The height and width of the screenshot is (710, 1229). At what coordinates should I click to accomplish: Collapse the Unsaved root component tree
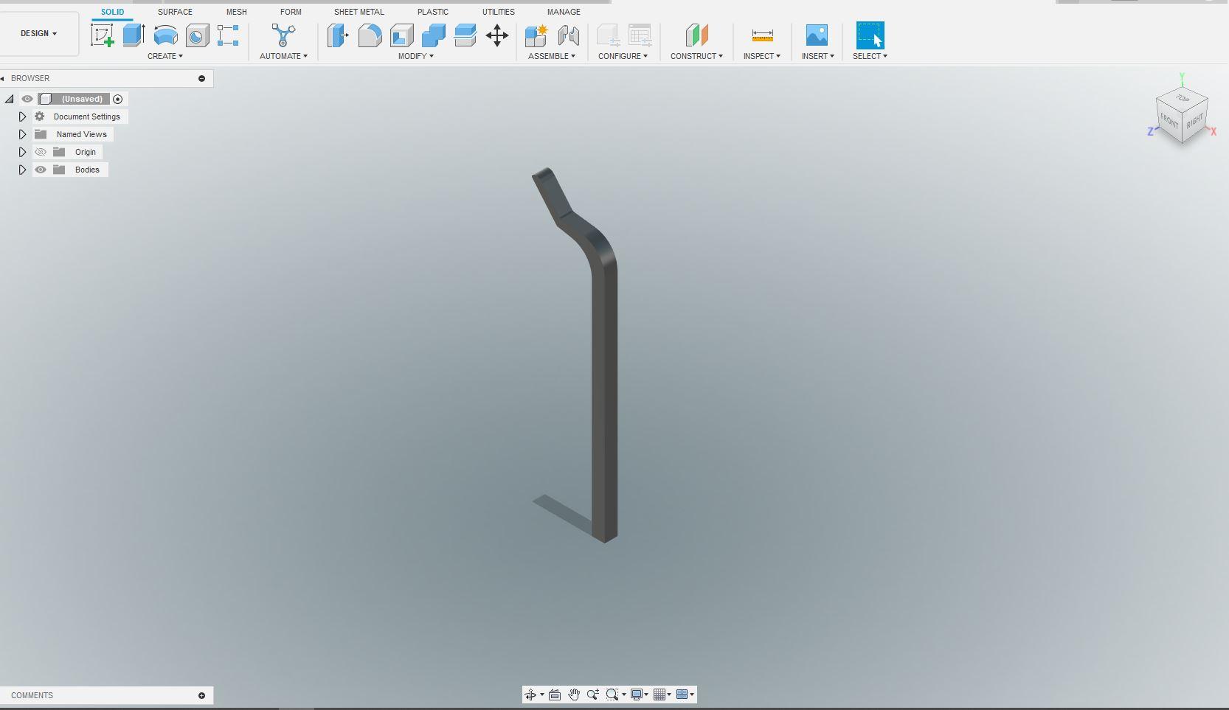click(x=10, y=99)
